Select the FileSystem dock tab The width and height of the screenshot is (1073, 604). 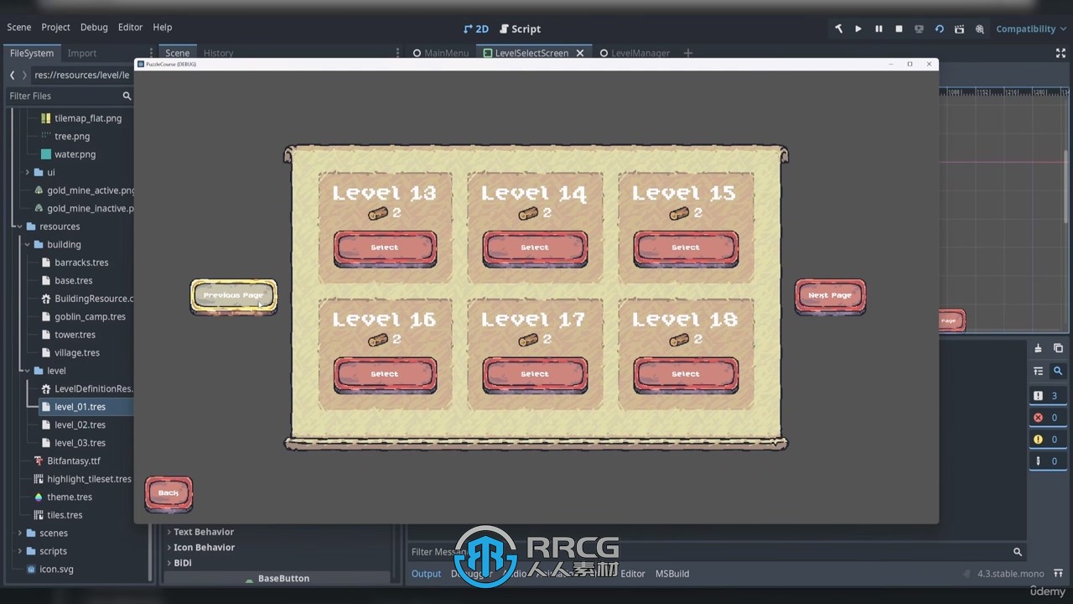tap(32, 53)
